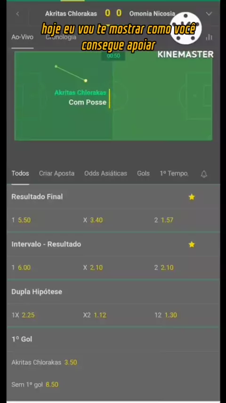Expand the match selector chevron
The image size is (226, 403).
[x=209, y=14]
